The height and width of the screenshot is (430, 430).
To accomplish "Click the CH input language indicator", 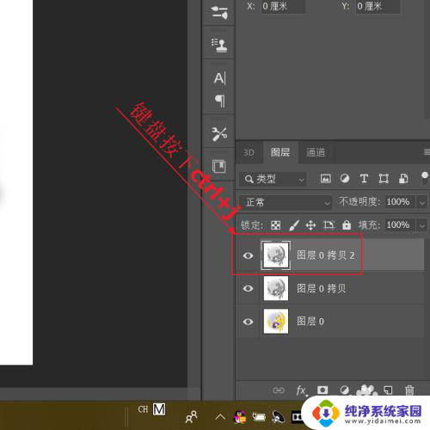I will tap(143, 409).
